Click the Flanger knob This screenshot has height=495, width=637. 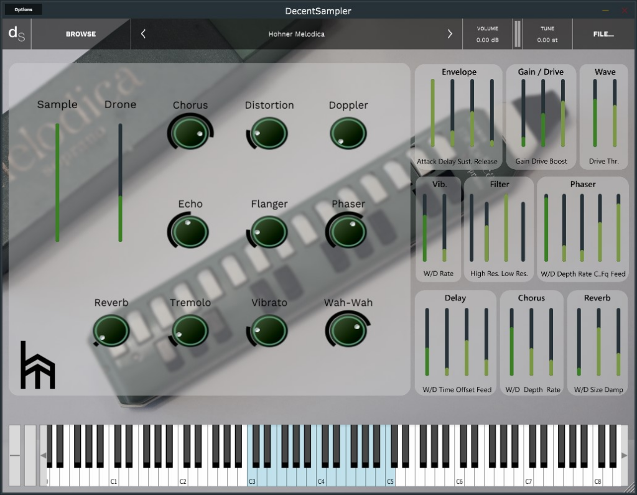(269, 232)
